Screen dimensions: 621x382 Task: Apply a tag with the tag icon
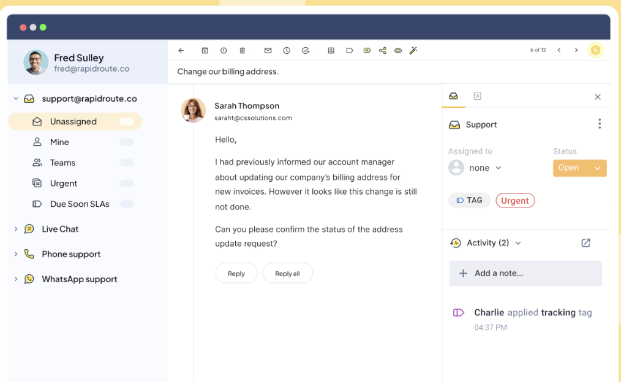coord(349,50)
